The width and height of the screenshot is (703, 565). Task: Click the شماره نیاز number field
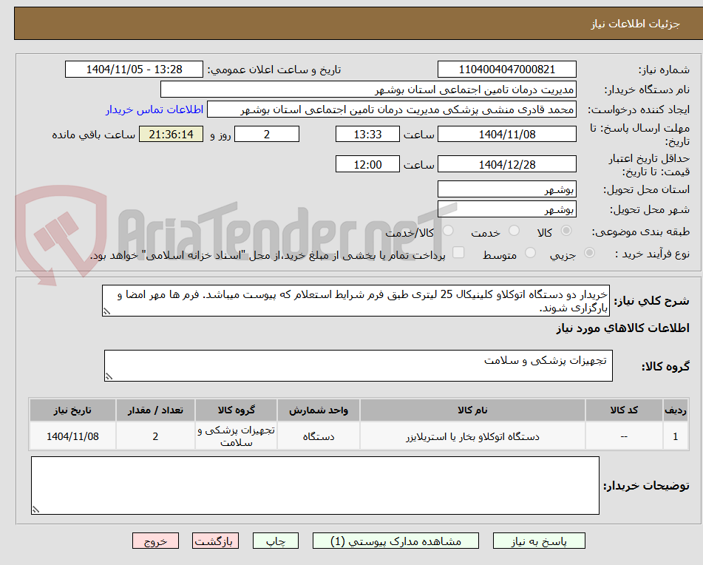(x=507, y=69)
